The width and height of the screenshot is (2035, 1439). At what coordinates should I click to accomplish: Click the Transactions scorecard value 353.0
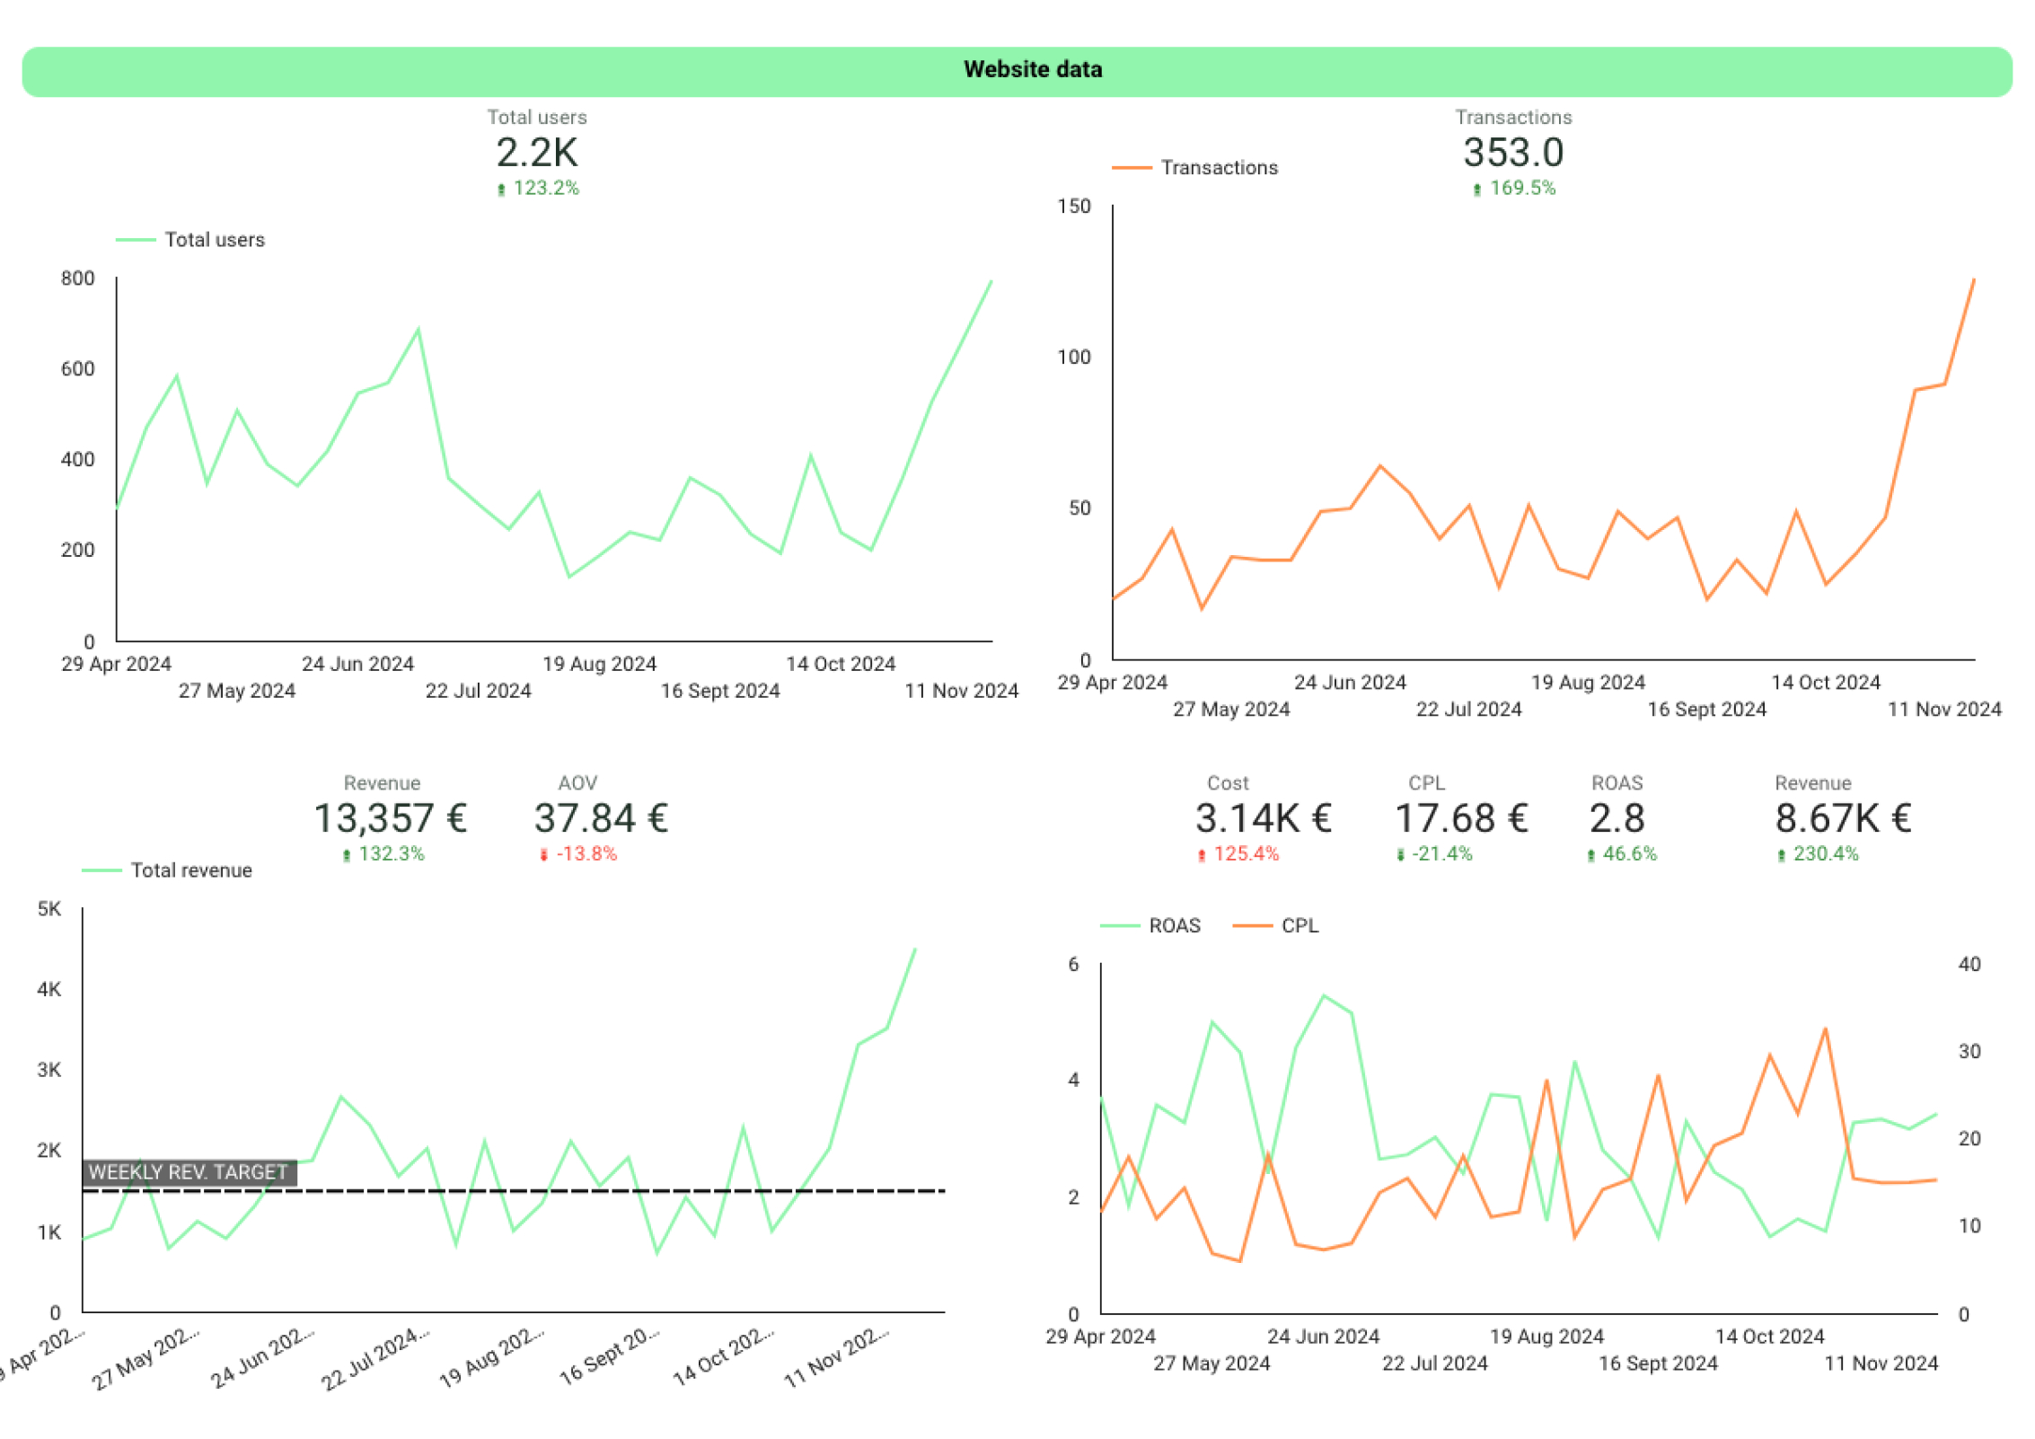1512,153
